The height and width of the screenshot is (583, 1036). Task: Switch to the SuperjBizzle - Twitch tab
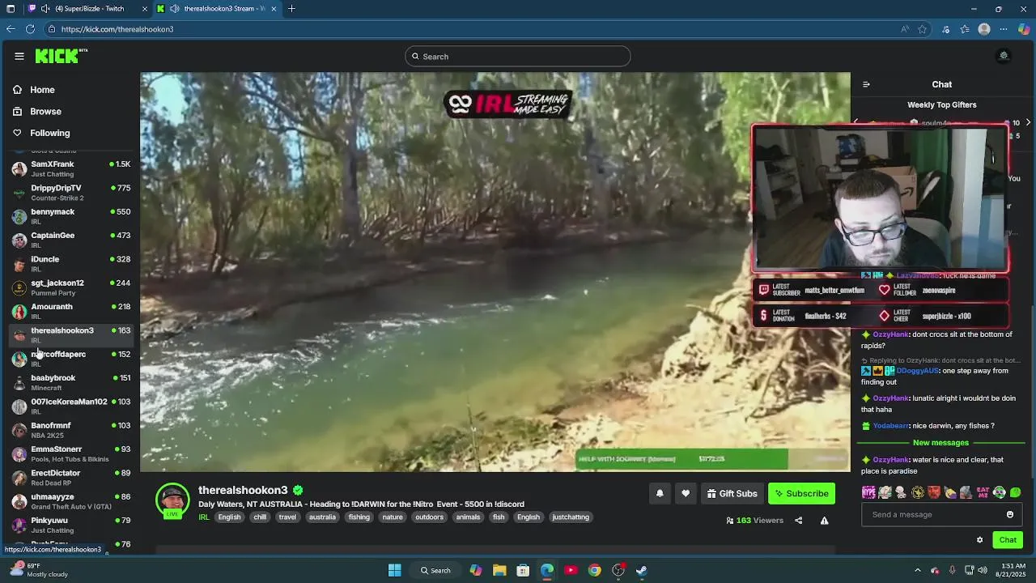tap(89, 9)
